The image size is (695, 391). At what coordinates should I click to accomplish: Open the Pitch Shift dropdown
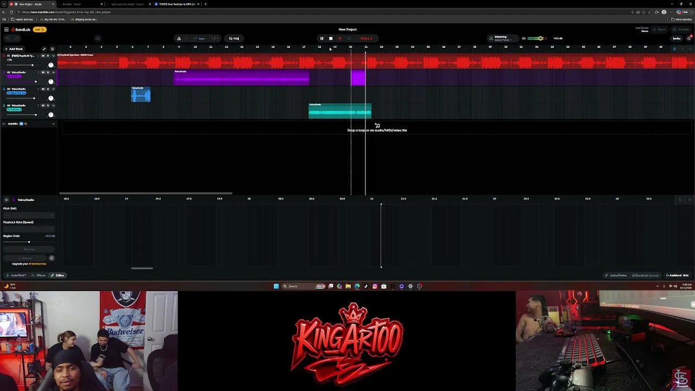[29, 215]
